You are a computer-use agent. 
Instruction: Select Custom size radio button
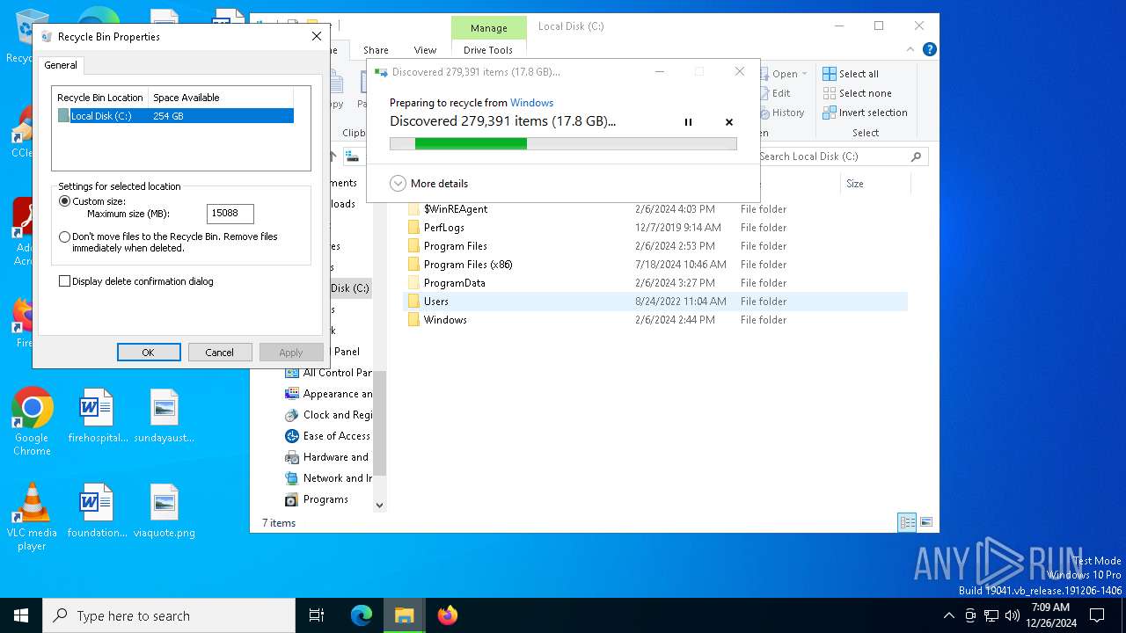click(x=64, y=201)
